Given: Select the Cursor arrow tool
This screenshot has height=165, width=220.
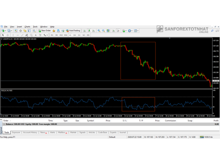Looking at the screenshot, I should click(3, 35).
